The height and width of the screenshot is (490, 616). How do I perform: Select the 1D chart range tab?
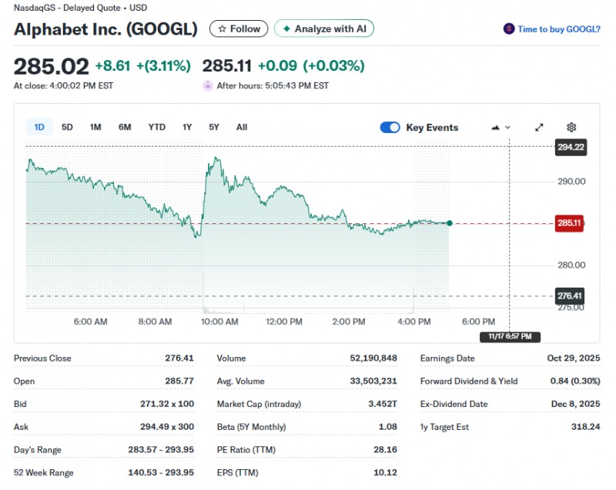coord(39,127)
